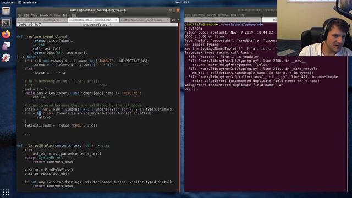This screenshot has width=352, height=198.
Task: Open View menu in left terminal
Action: click(34, 15)
